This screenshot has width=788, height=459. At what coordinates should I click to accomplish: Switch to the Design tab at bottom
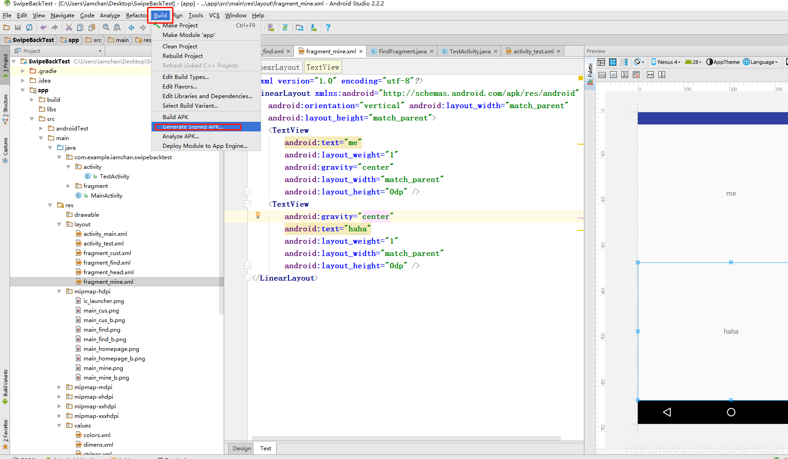(x=242, y=449)
